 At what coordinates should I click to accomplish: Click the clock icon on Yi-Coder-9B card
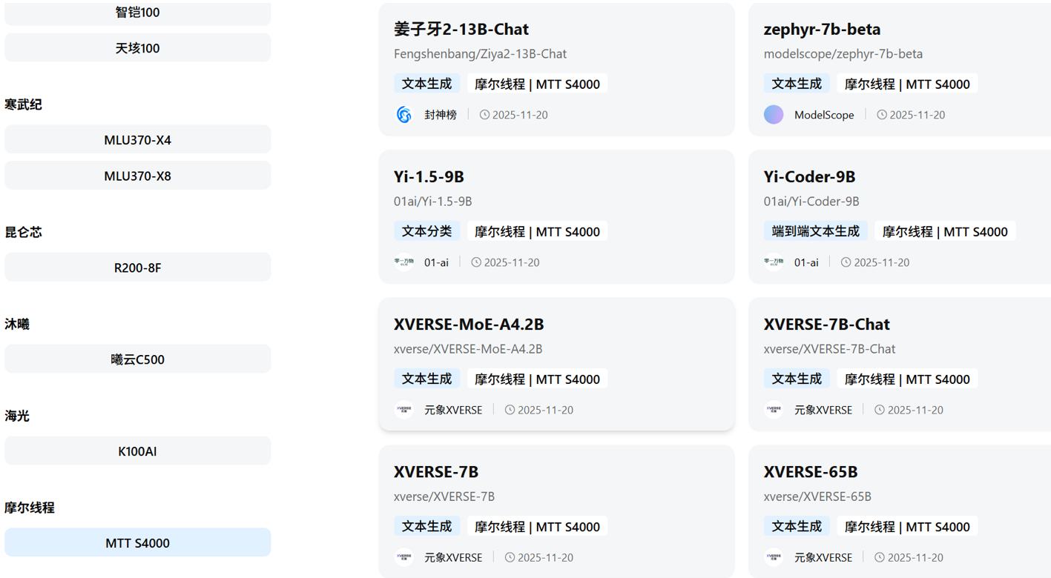(846, 262)
